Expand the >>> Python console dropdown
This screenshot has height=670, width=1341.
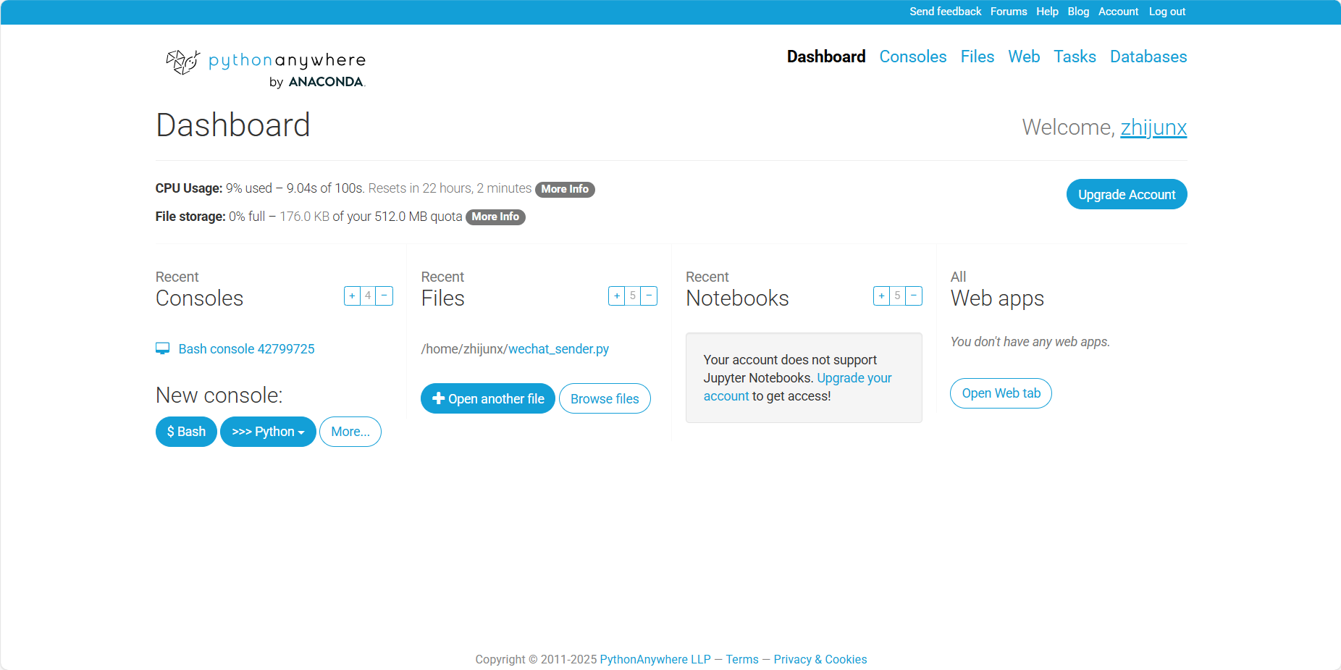point(268,432)
